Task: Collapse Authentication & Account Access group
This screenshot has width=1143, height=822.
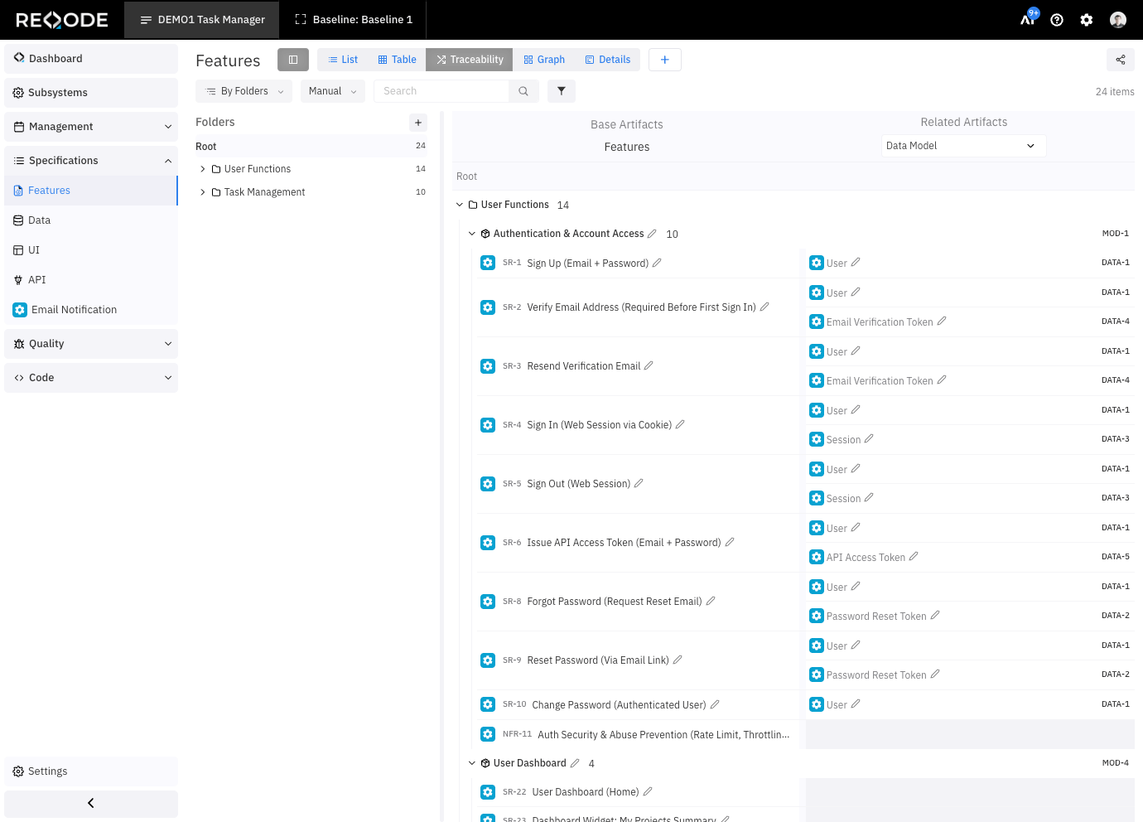Action: pos(472,234)
